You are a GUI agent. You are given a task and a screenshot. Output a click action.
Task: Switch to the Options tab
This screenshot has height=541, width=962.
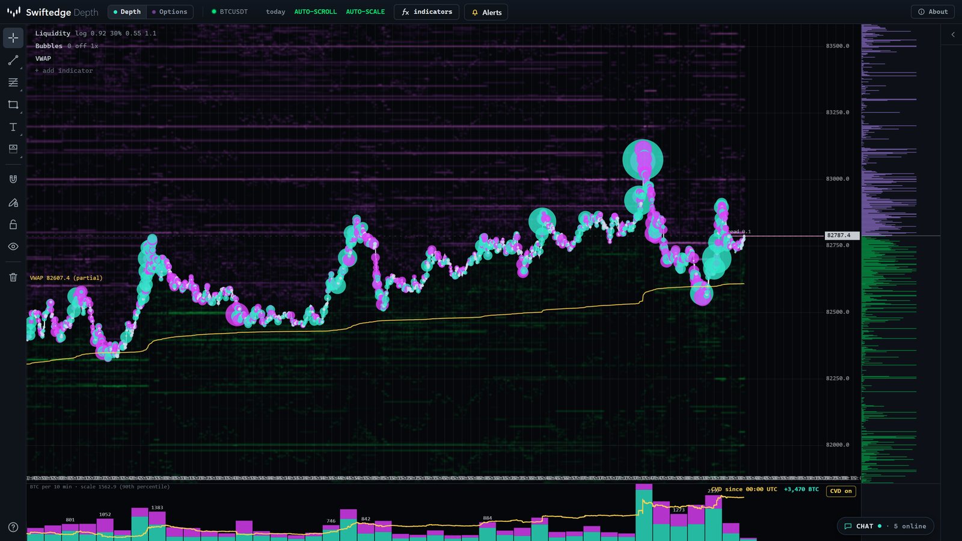click(x=170, y=12)
